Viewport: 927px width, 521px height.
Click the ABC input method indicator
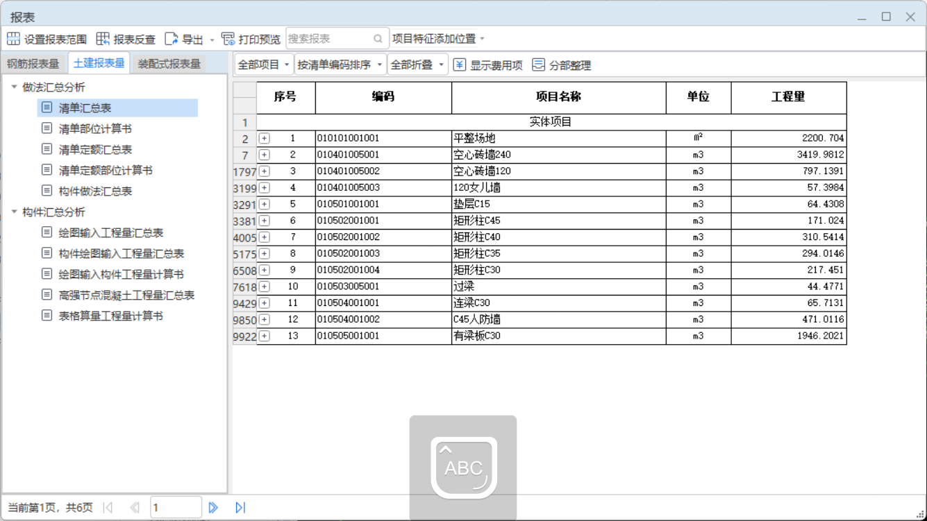463,468
